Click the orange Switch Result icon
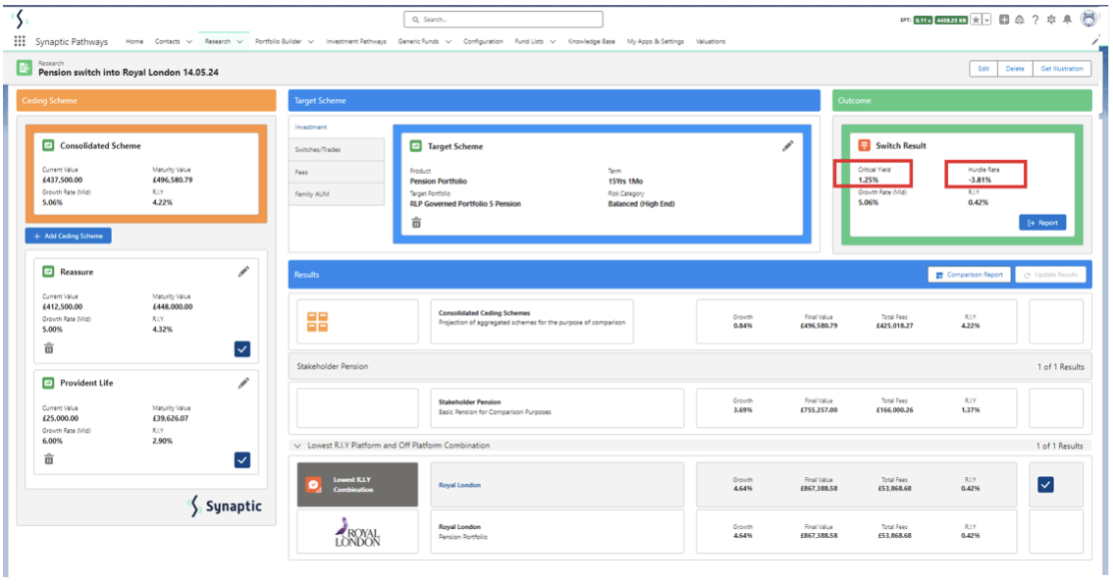This screenshot has height=585, width=1113. (x=864, y=145)
